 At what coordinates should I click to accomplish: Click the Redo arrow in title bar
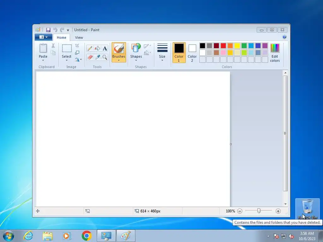(62, 30)
